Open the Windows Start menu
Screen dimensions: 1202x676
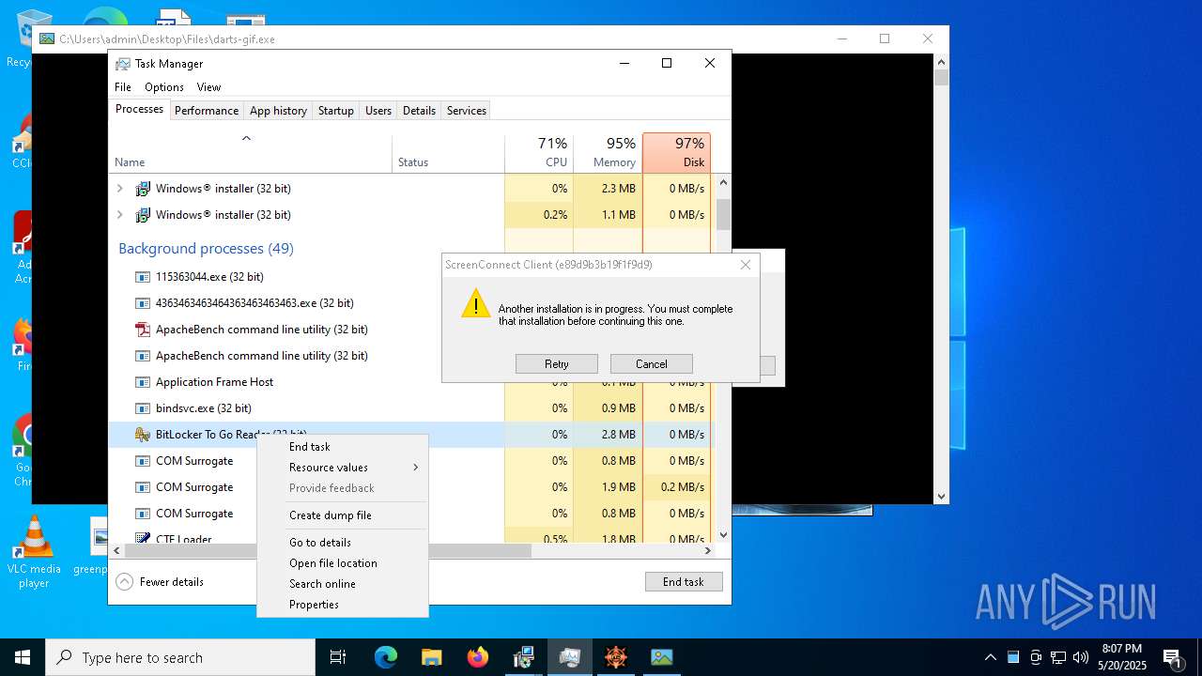23,657
